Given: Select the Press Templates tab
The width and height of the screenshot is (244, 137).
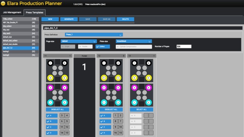Looking at the screenshot, I should pos(35,13).
